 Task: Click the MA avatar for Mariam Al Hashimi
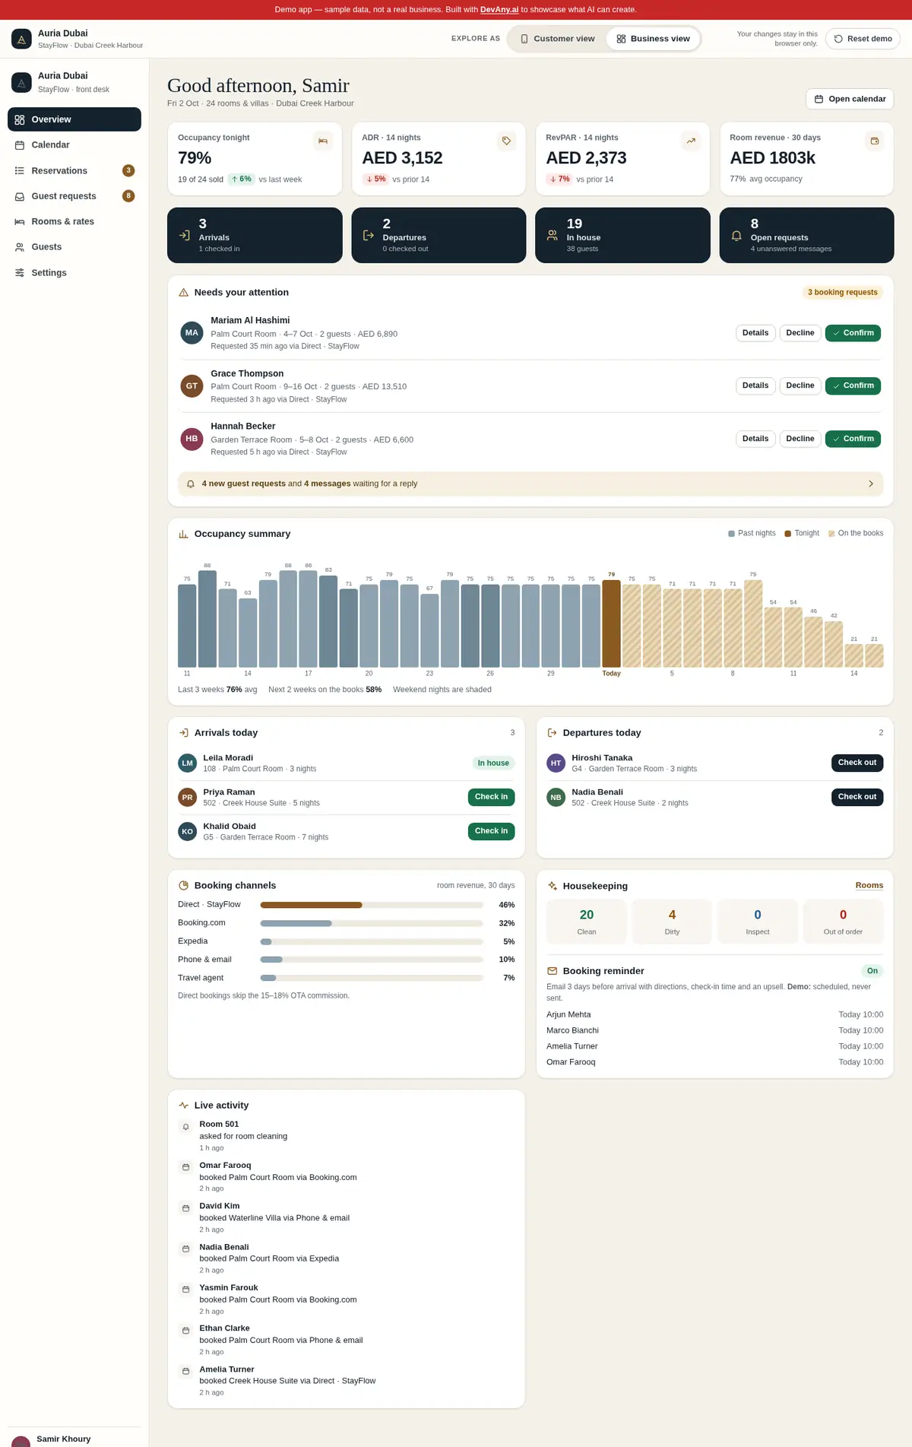pos(192,333)
